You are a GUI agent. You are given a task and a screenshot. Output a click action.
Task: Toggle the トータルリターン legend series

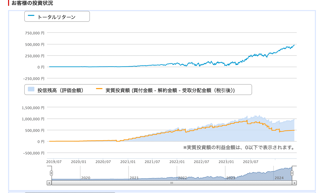[x=56, y=17]
